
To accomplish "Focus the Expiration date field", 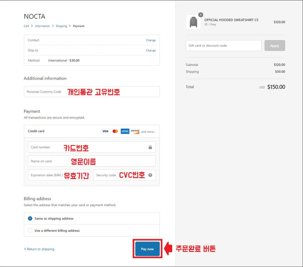I will (59, 175).
